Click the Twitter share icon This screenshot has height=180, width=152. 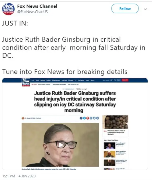pyautogui.click(x=84, y=118)
